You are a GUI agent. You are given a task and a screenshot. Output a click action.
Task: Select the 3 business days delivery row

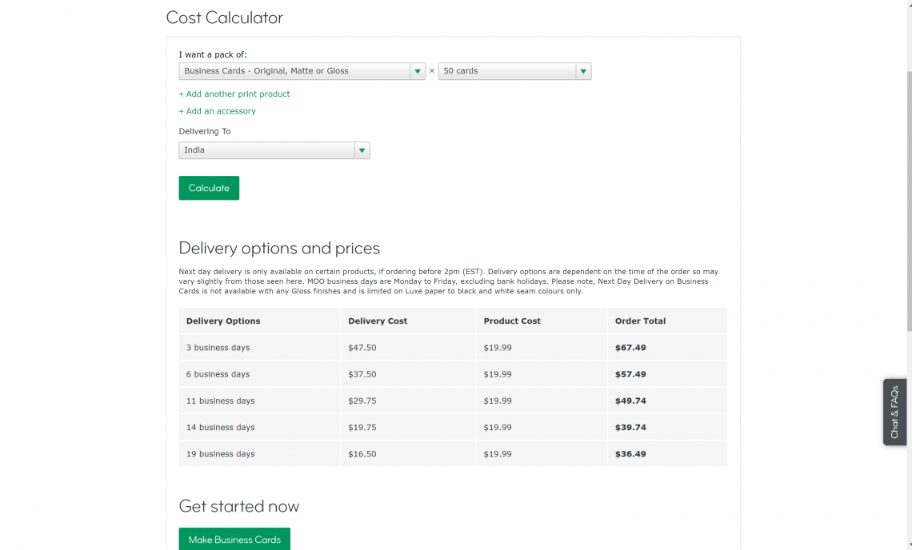tap(453, 348)
